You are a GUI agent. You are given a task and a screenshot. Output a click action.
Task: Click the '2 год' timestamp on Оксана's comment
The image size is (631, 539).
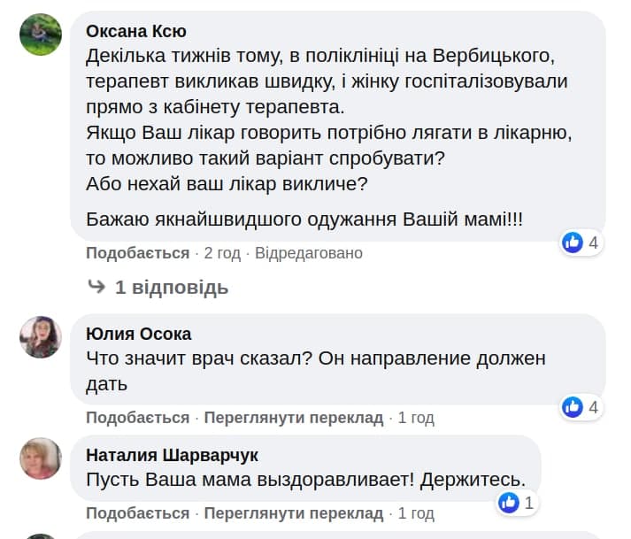tap(222, 253)
